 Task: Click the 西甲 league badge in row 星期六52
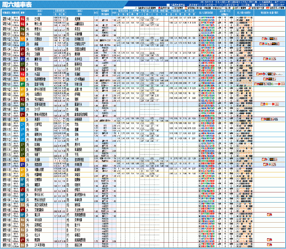tap(22, 39)
